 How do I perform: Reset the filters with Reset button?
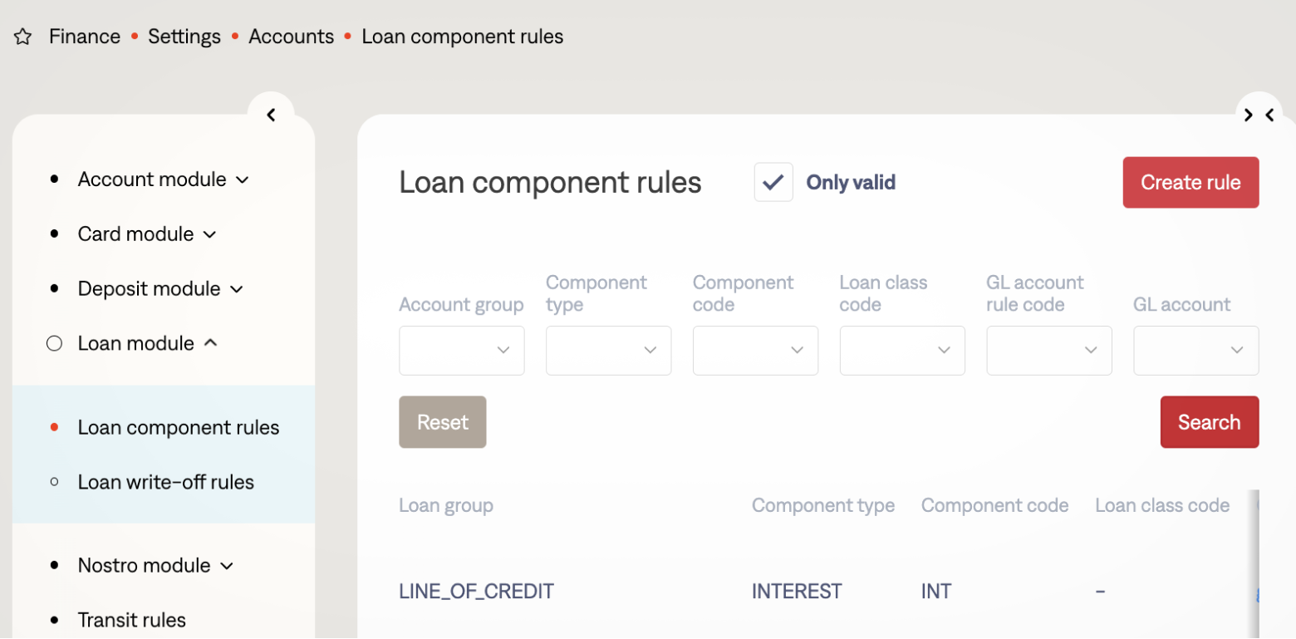[443, 422]
